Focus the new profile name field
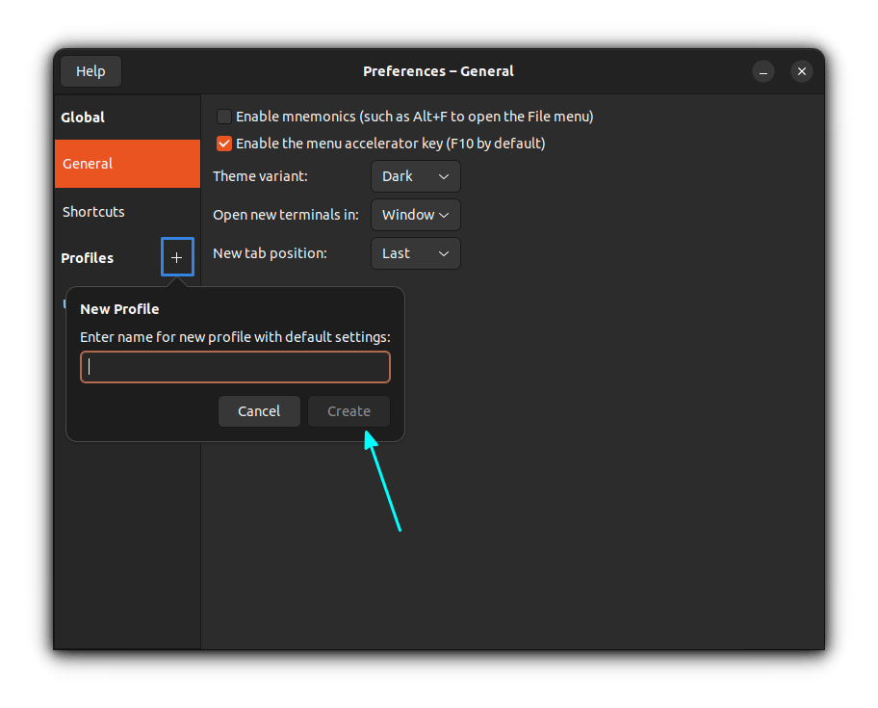Image resolution: width=878 pixels, height=708 pixels. pyautogui.click(x=235, y=367)
